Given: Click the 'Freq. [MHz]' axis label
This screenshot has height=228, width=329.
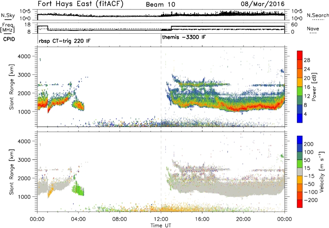Looking at the screenshot, I should [7, 28].
